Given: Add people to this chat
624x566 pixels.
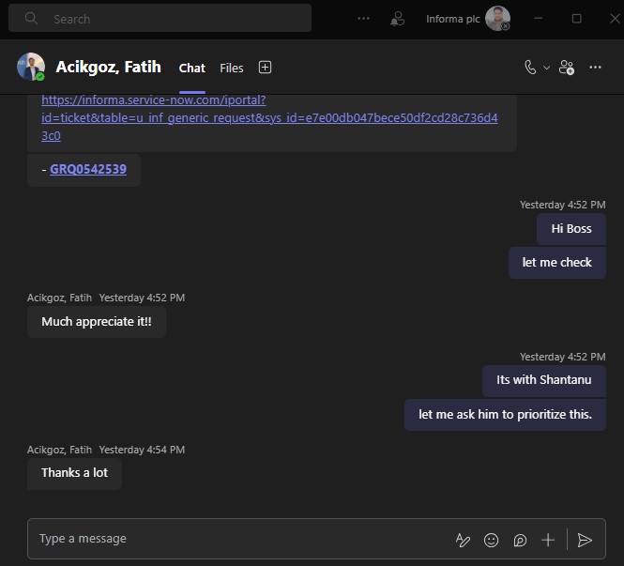Looking at the screenshot, I should [x=567, y=68].
